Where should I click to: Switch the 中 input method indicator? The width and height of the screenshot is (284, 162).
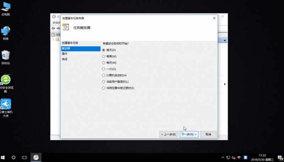(x=239, y=157)
